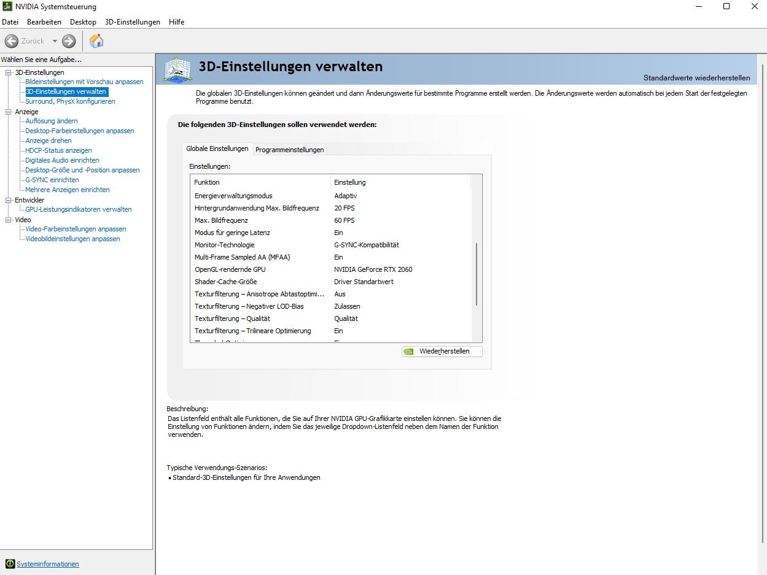Select 3D-Einstellungen verwalten in the tree
Screen dimensions: 767x575
66,91
